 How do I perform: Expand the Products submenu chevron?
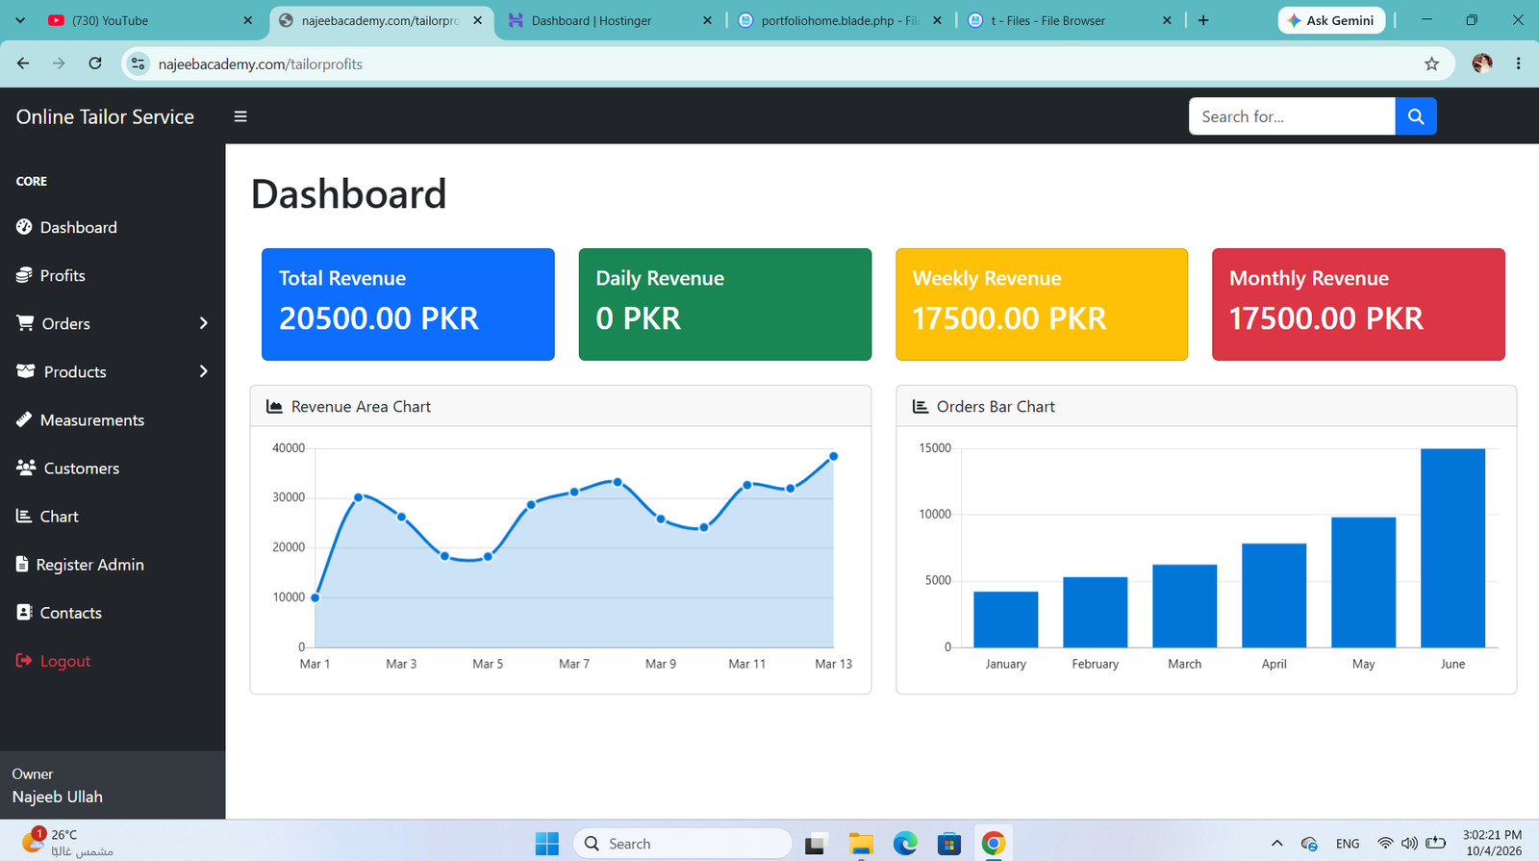203,371
